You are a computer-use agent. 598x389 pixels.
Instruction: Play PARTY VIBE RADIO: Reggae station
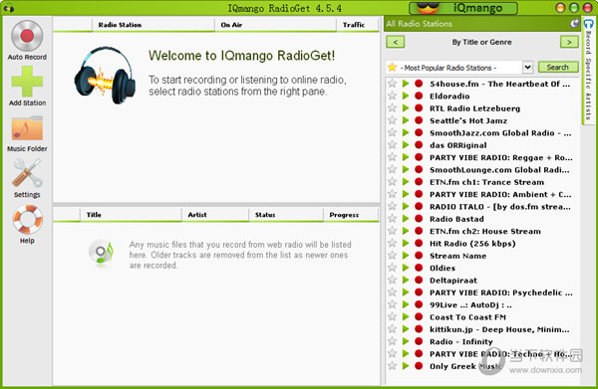click(x=406, y=157)
